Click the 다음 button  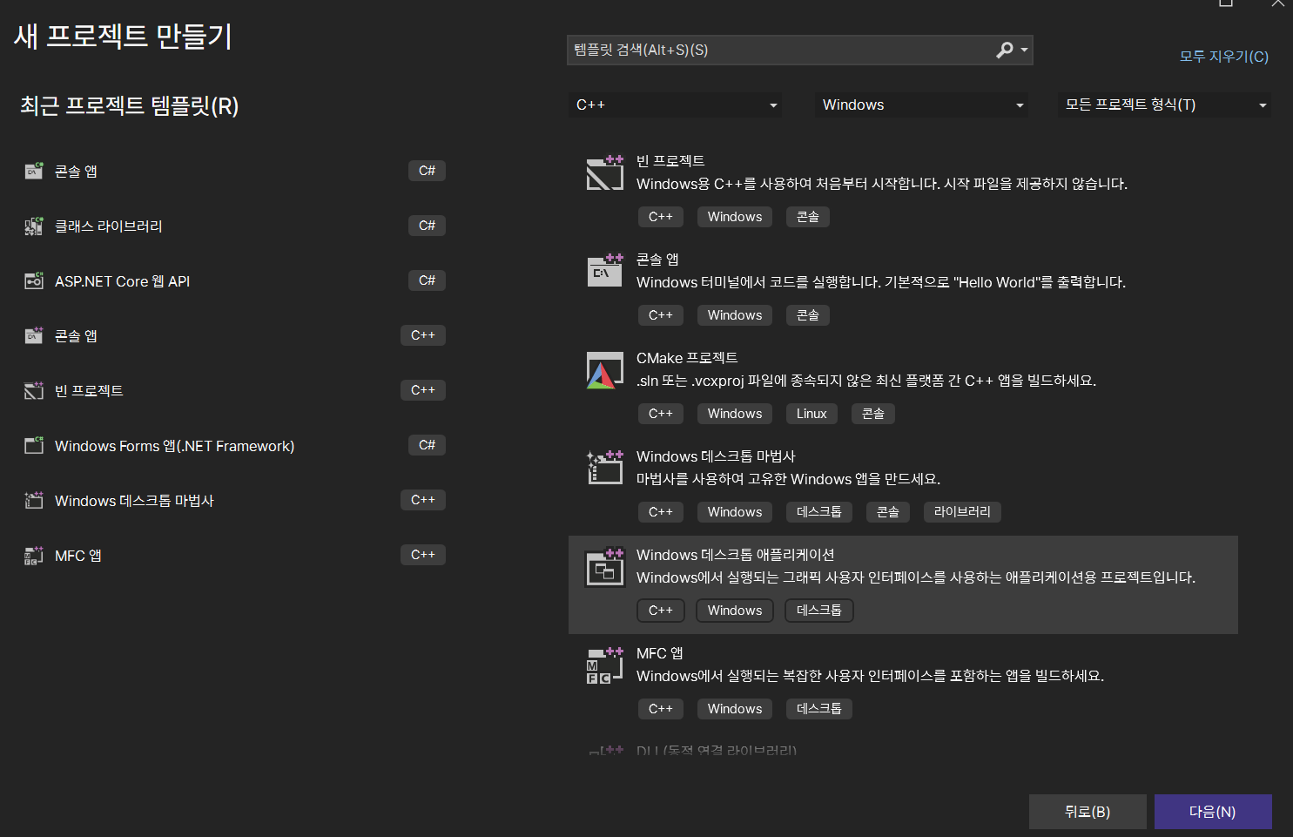point(1213,812)
